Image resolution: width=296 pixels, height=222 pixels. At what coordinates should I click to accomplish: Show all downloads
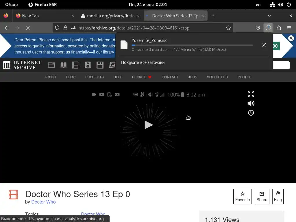click(x=143, y=62)
